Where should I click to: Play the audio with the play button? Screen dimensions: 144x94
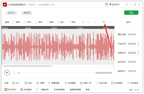7,73
